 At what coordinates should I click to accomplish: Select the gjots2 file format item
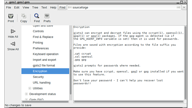(44, 65)
